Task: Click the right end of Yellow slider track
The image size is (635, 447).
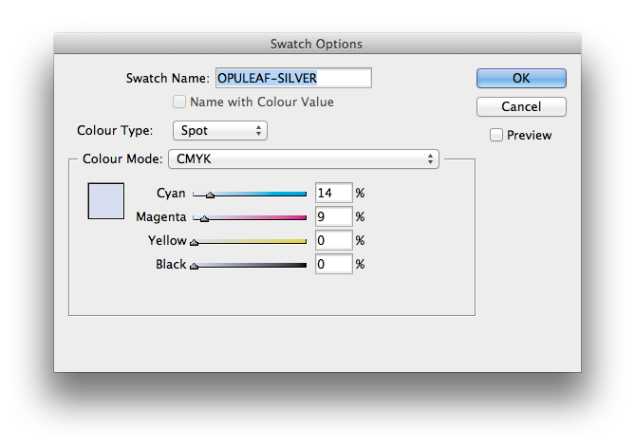Action: [302, 241]
